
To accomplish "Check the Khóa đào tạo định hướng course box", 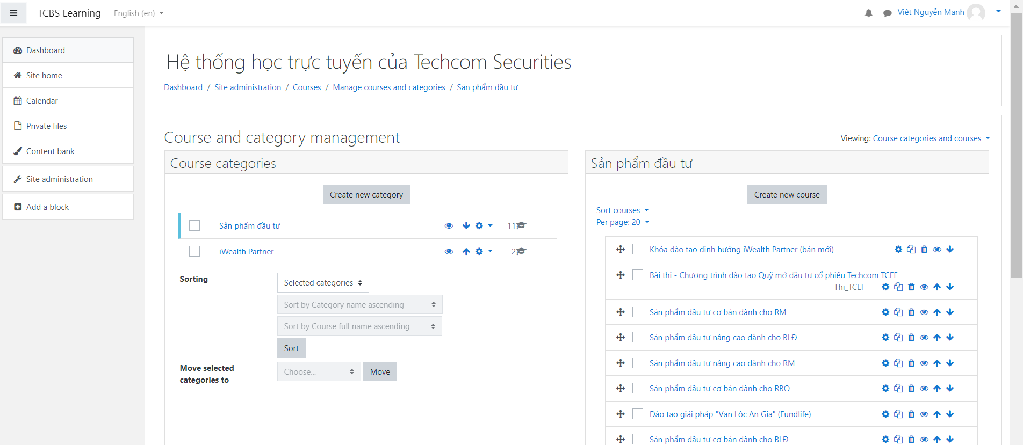I will (638, 249).
